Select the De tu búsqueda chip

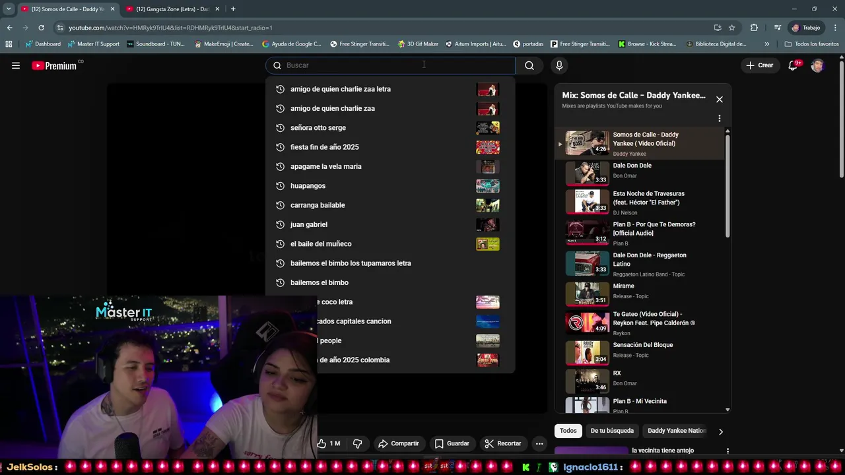612,431
